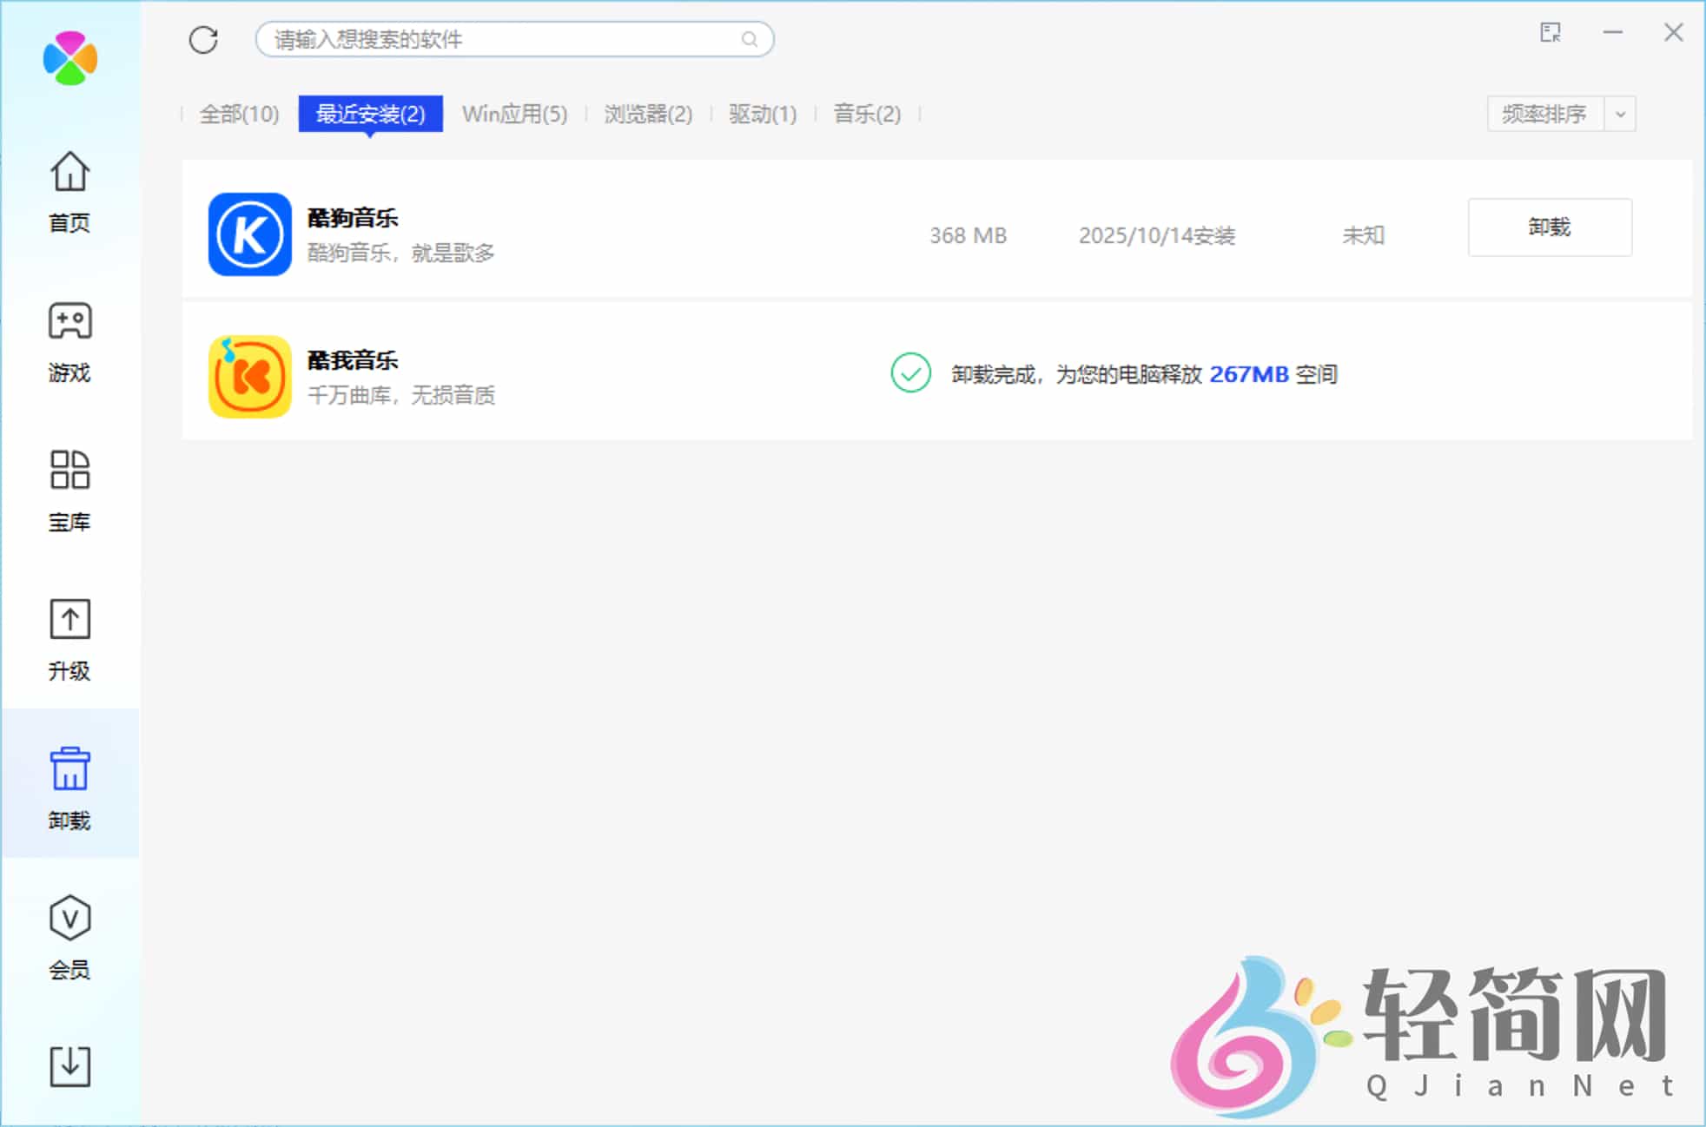Click the 酷我音乐 app icon thumbnail
This screenshot has height=1127, width=1706.
pos(248,376)
